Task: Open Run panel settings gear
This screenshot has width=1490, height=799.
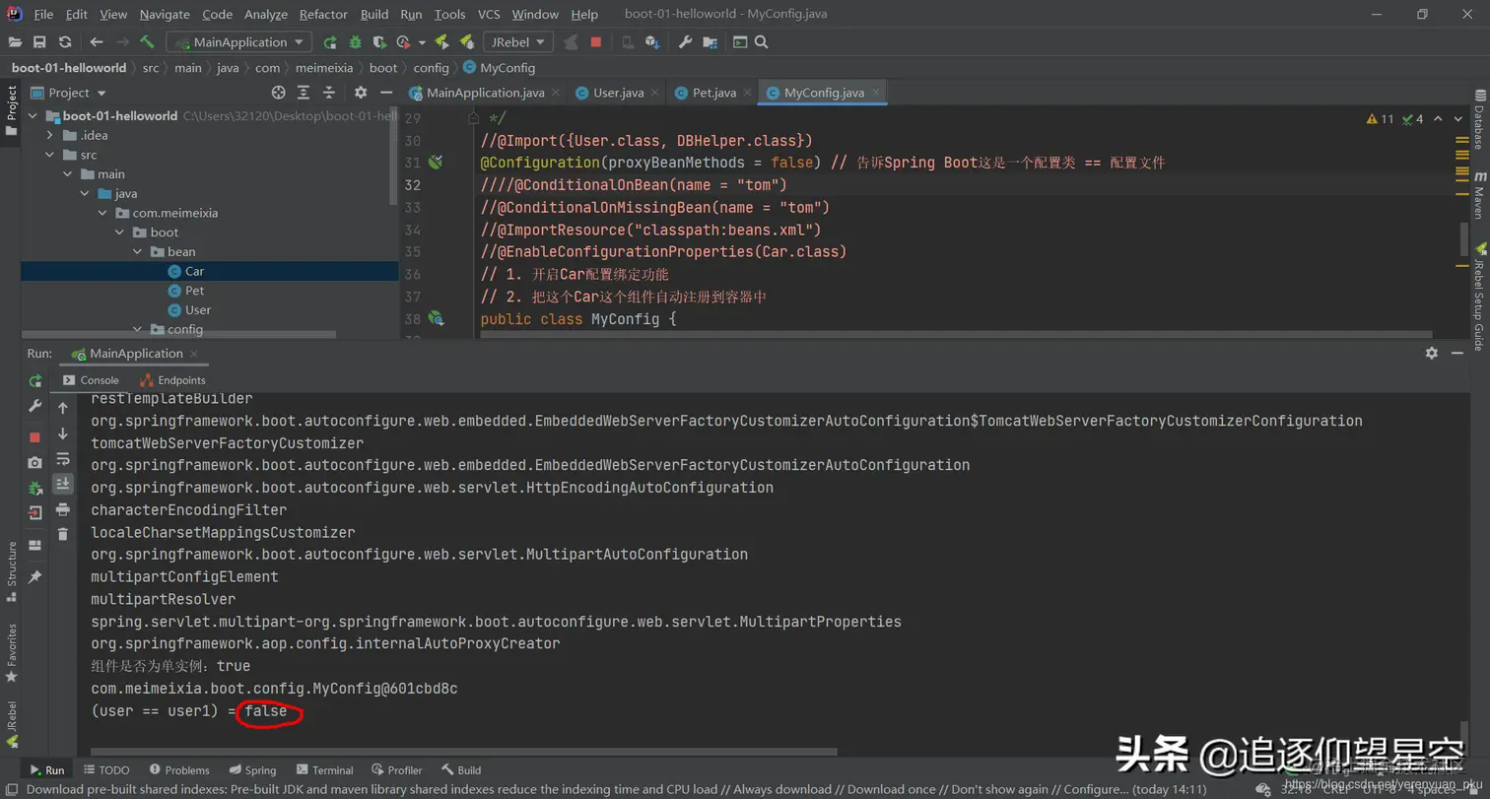Action: (x=1432, y=353)
